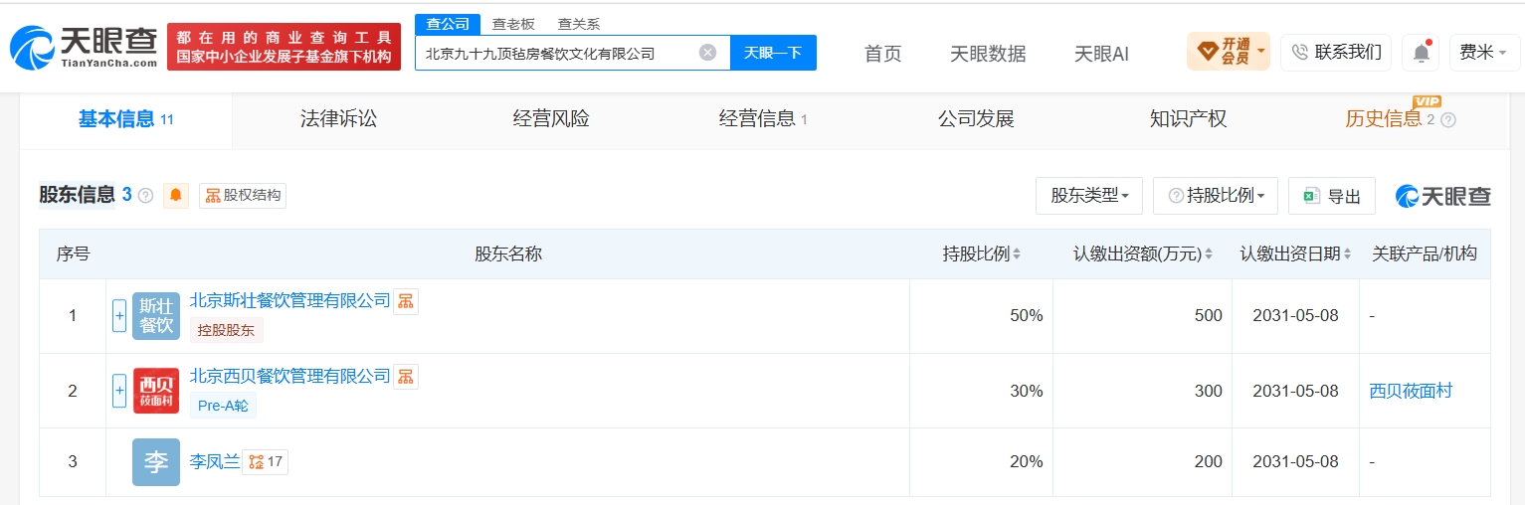Click the help icon next to 股东信息 3
Image resolution: width=1525 pixels, height=505 pixels.
(x=145, y=195)
